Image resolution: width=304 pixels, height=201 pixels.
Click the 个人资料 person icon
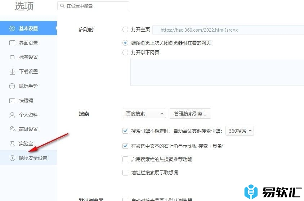(x=12, y=115)
